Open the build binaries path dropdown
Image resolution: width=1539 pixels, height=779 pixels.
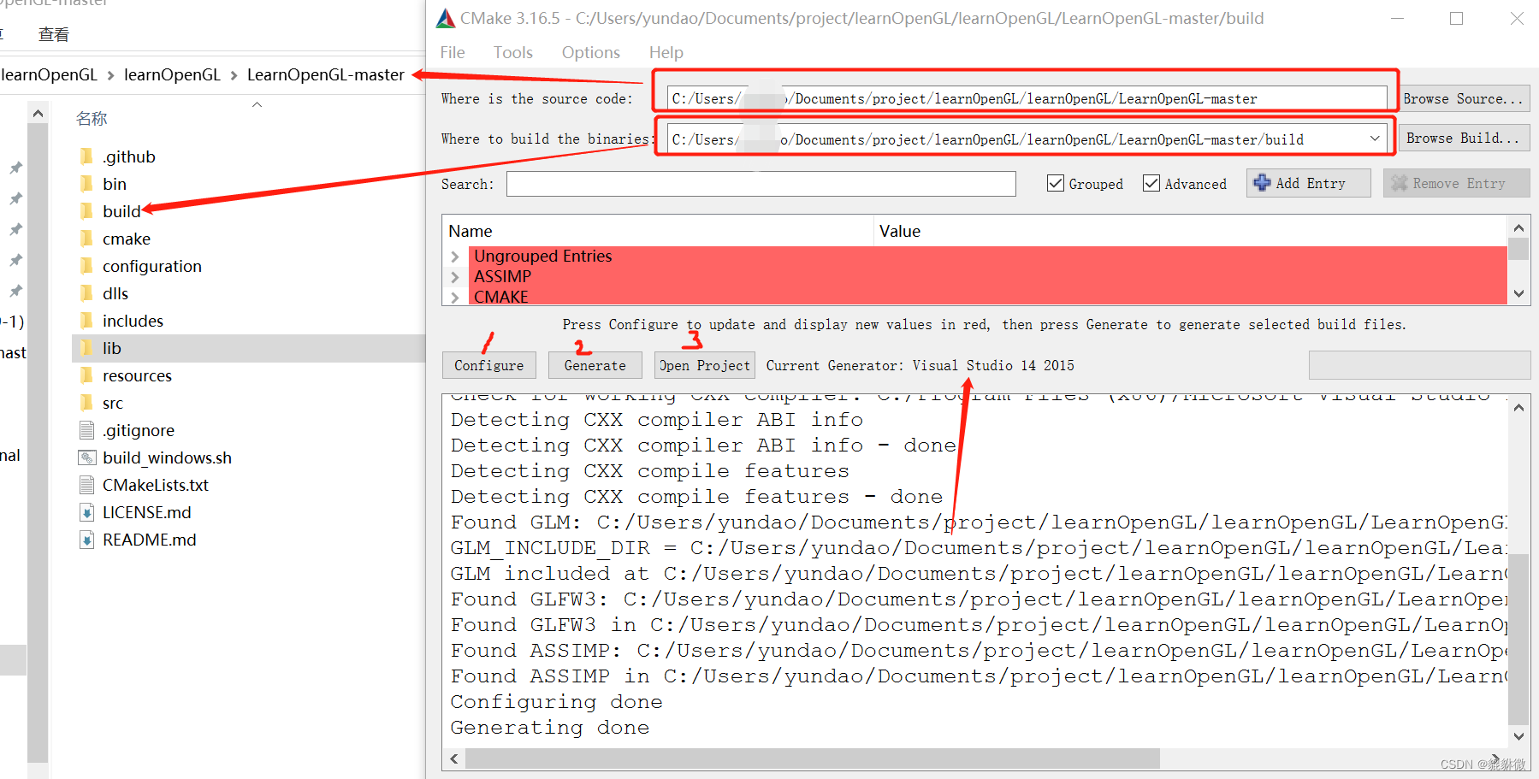1374,139
